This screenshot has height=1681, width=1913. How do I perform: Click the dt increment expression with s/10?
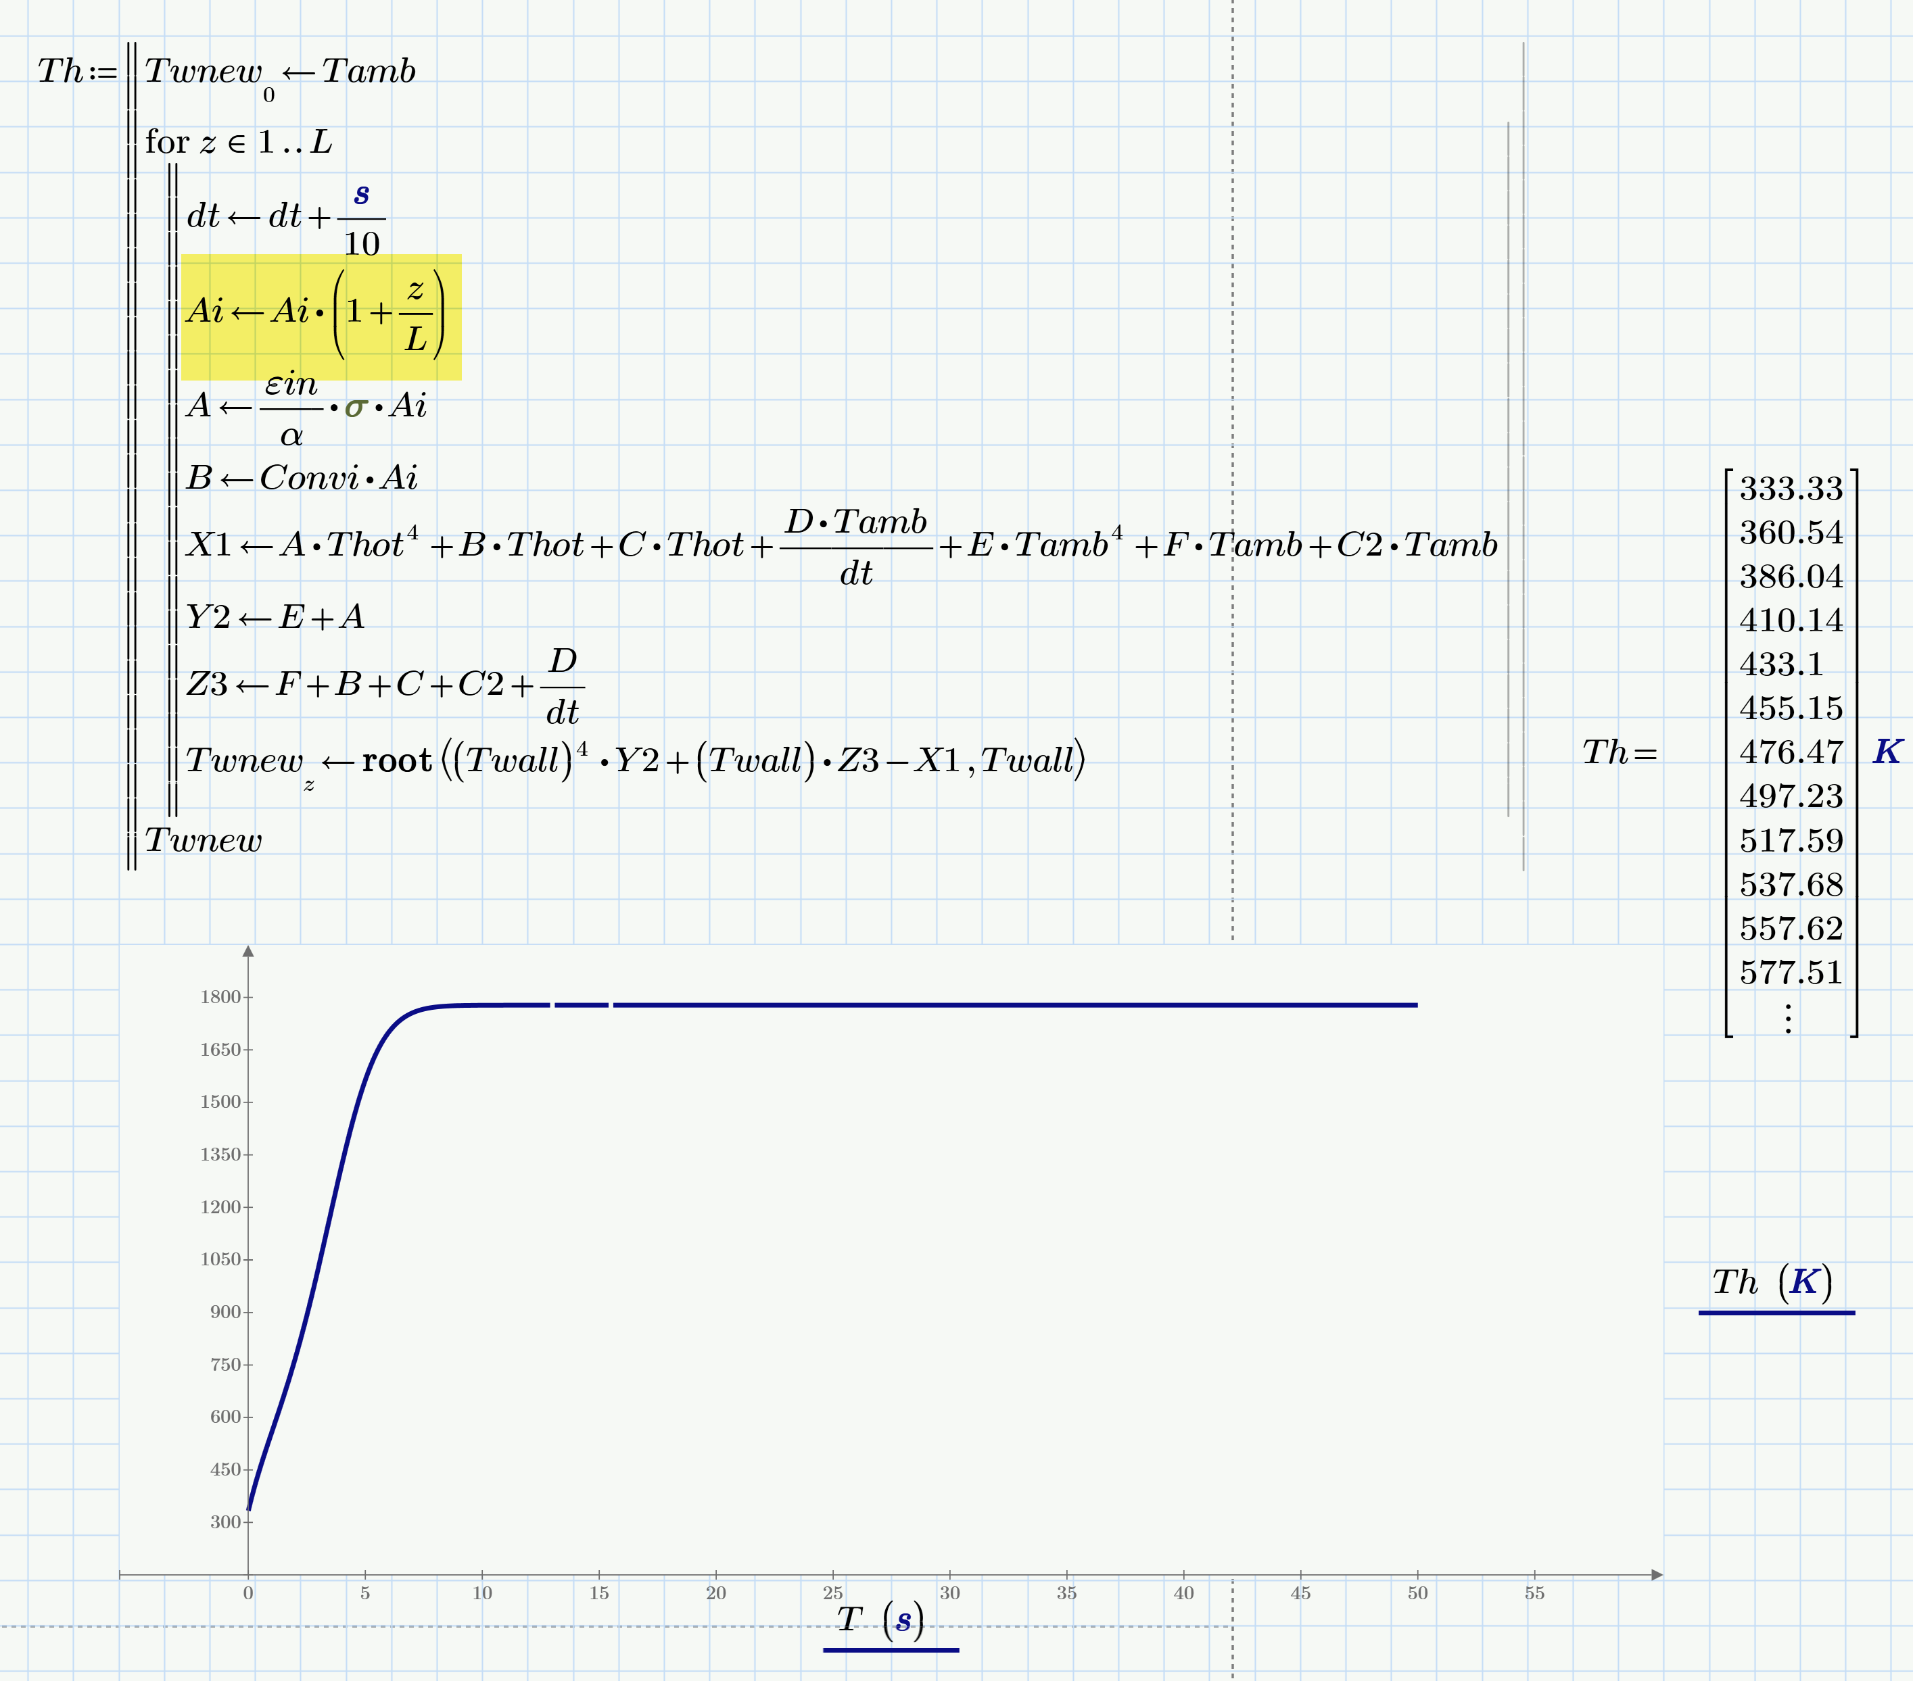(x=281, y=217)
